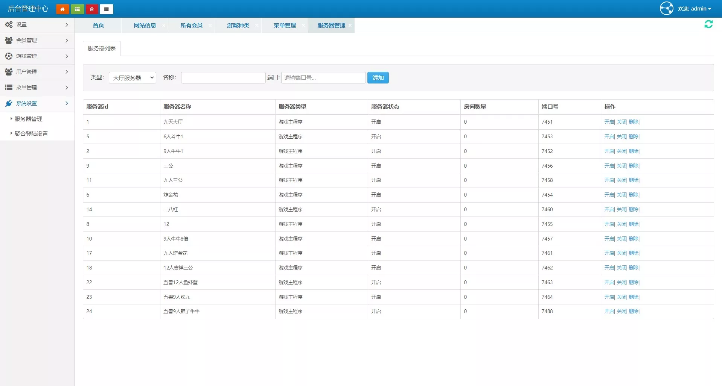Open the 类型 server type dropdown
This screenshot has width=722, height=386.
pyautogui.click(x=133, y=78)
